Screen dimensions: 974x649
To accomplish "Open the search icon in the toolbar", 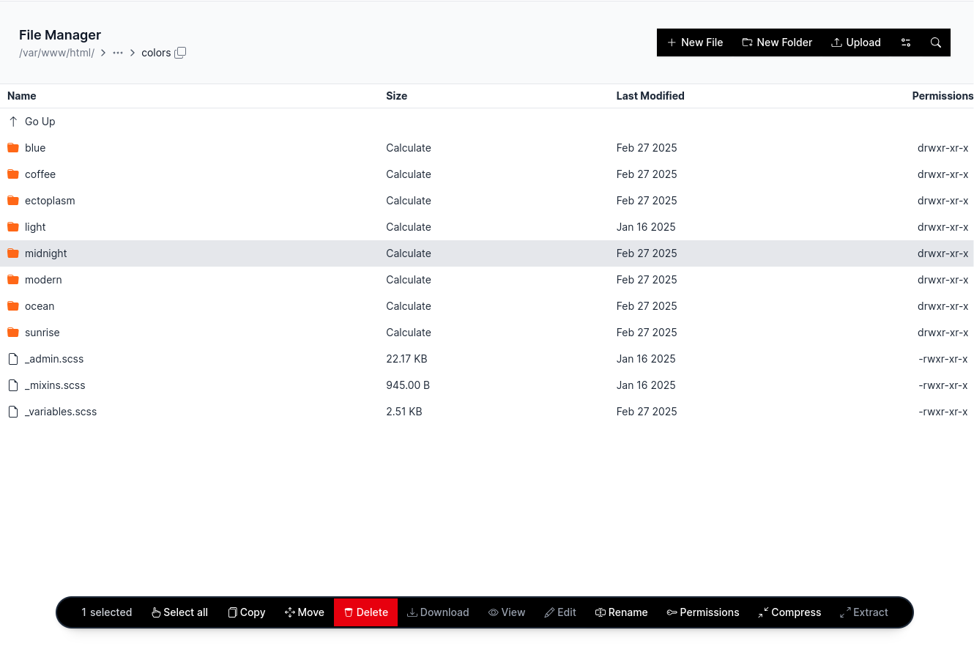I will click(936, 42).
